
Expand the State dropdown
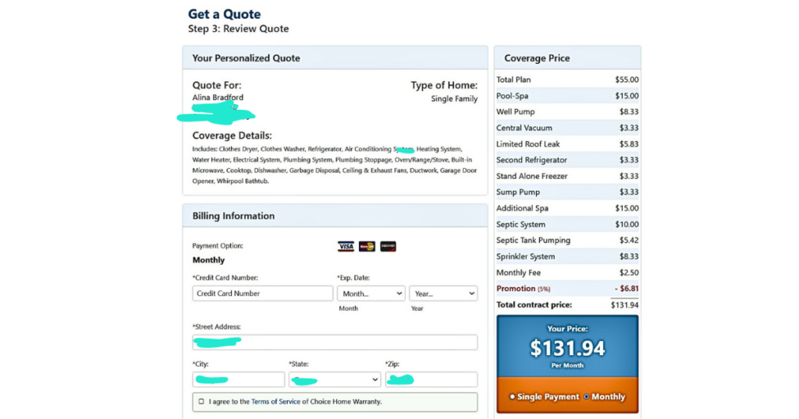[x=334, y=379]
